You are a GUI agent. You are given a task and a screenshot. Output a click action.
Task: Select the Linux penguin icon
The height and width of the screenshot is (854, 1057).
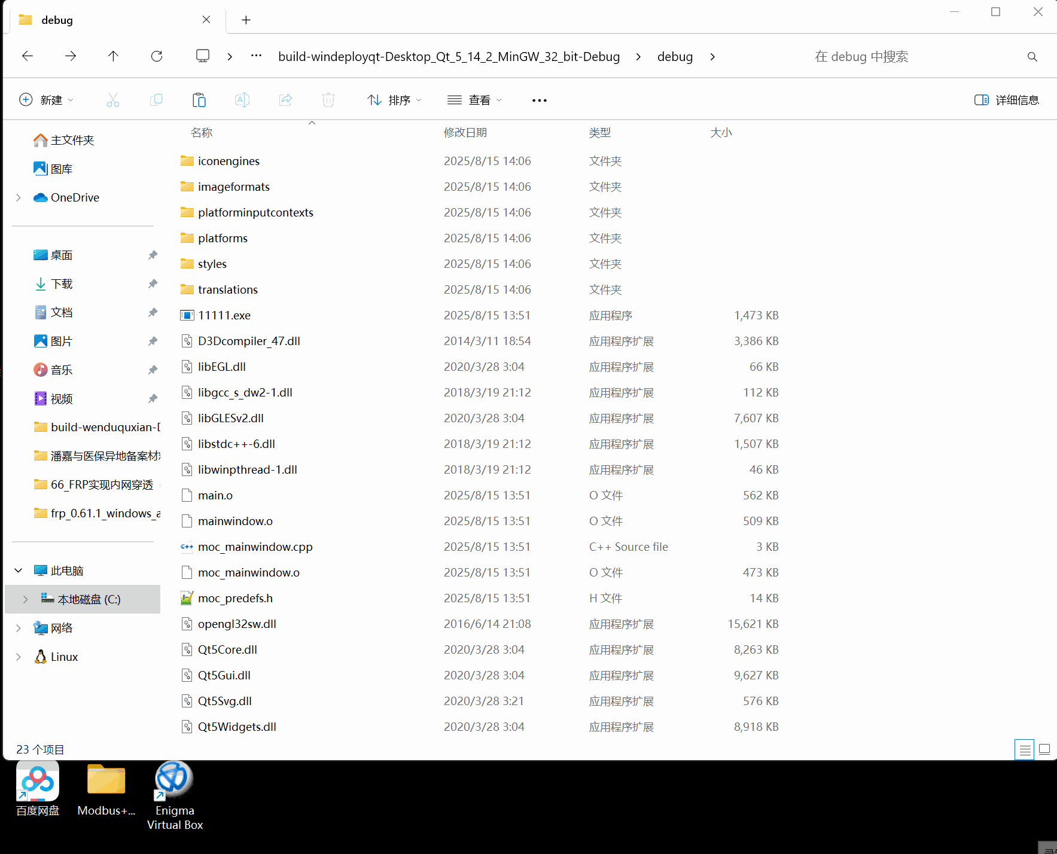click(41, 657)
